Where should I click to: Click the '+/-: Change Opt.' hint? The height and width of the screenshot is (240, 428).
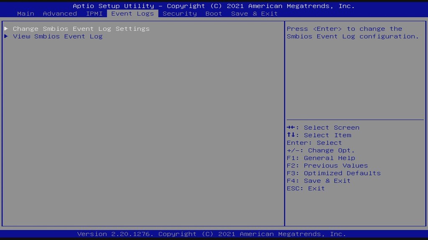point(321,150)
